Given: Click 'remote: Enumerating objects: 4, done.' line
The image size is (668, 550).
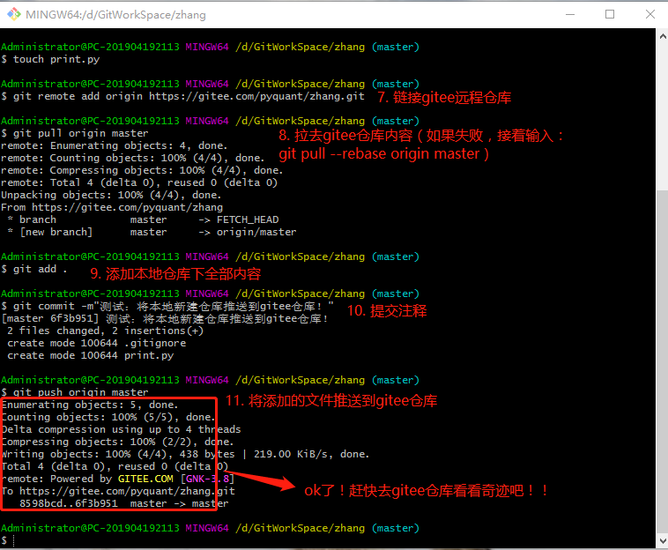Looking at the screenshot, I should pyautogui.click(x=115, y=145).
